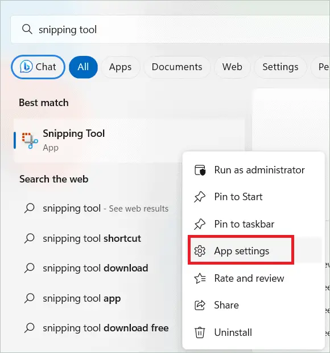
Task: Choose Pin to taskbar menu entry
Action: [x=254, y=224]
